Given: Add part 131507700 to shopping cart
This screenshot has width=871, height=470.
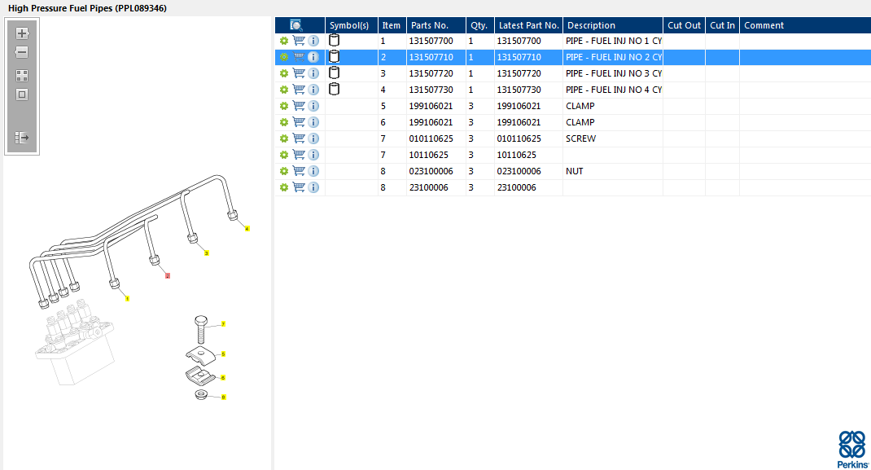Looking at the screenshot, I should coord(299,41).
